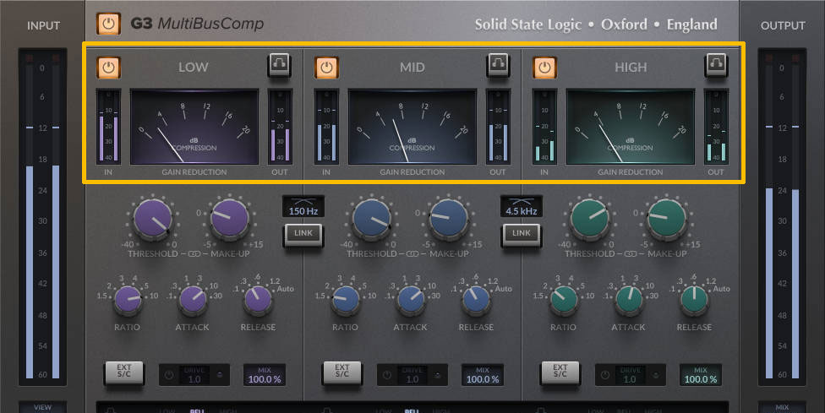Click the MID band gain reduction meter
The width and height of the screenshot is (825, 413).
coord(413,127)
